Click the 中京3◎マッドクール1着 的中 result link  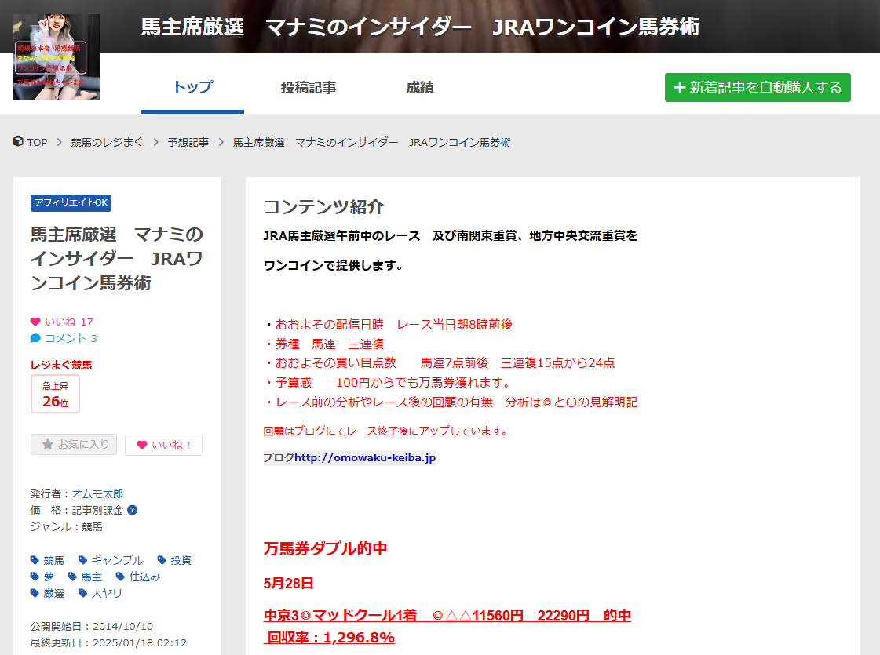tap(447, 616)
